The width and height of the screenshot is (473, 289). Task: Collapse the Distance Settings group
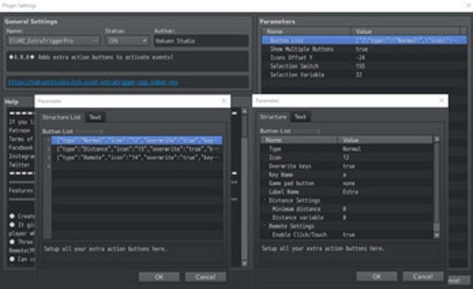(262, 200)
